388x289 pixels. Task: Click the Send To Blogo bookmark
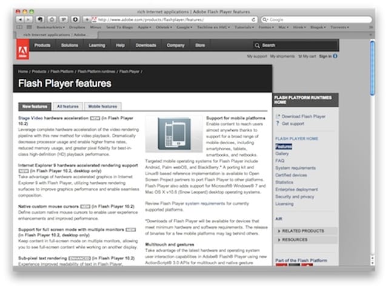[x=119, y=27]
